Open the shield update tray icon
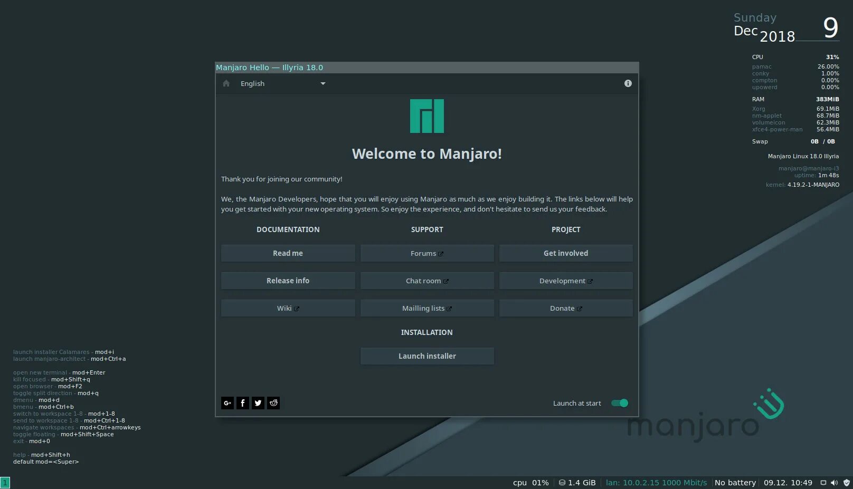853x489 pixels. click(847, 483)
